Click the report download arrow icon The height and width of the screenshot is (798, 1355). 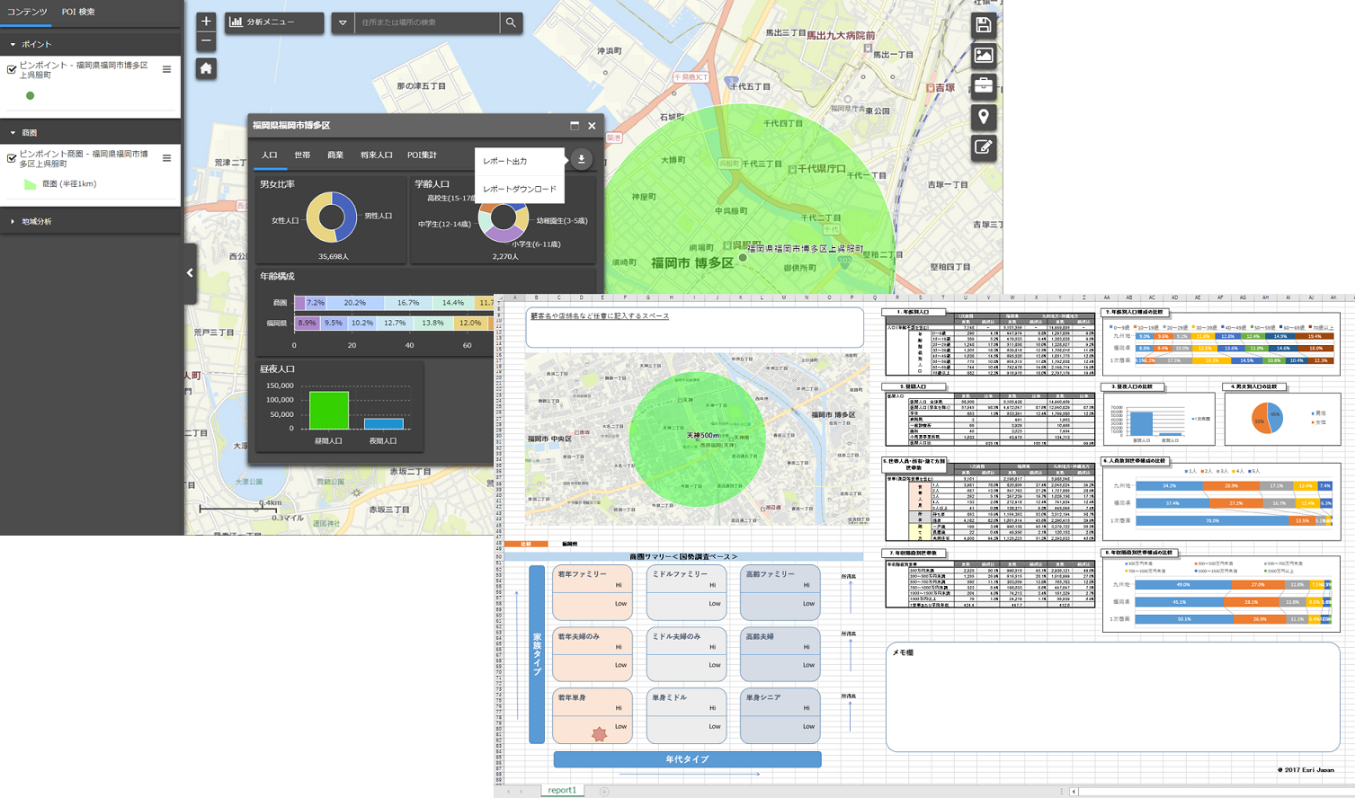coord(581,159)
